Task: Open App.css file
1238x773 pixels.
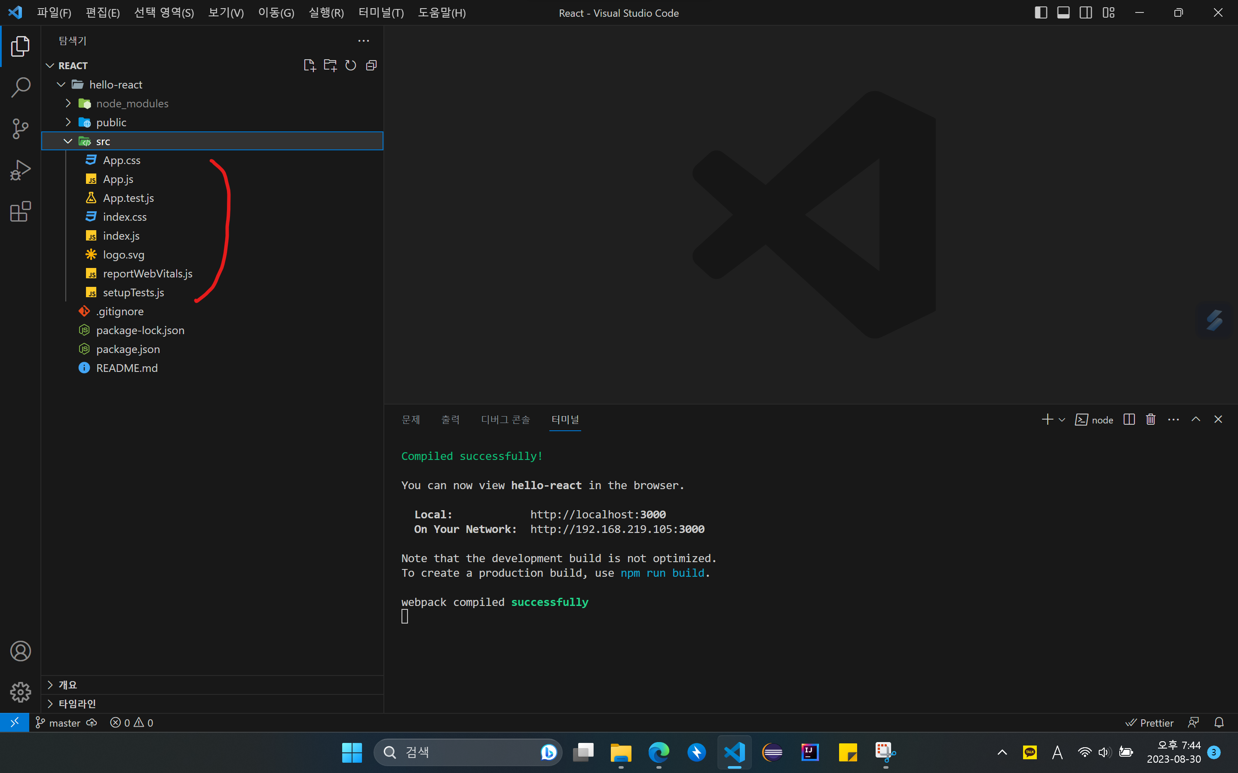Action: coord(212,160)
